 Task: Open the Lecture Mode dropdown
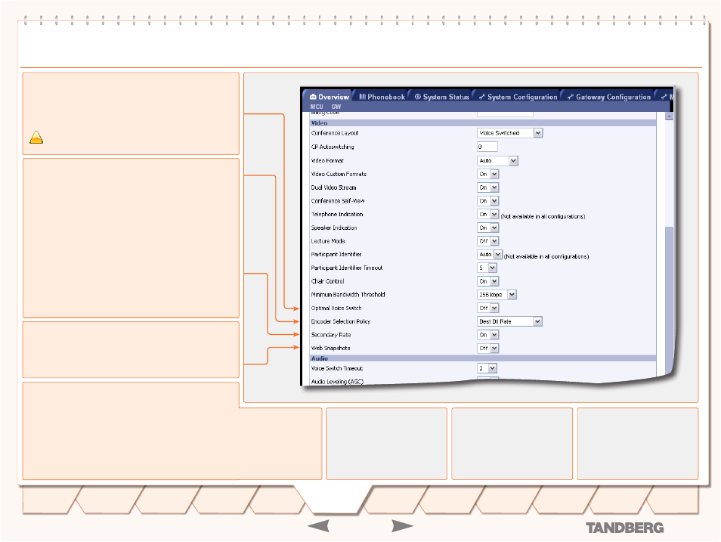[488, 240]
